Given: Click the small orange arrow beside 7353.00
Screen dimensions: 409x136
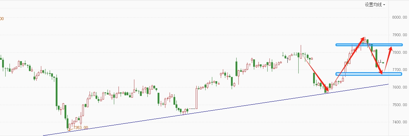Looking at the screenshot, I should click(x=70, y=129).
